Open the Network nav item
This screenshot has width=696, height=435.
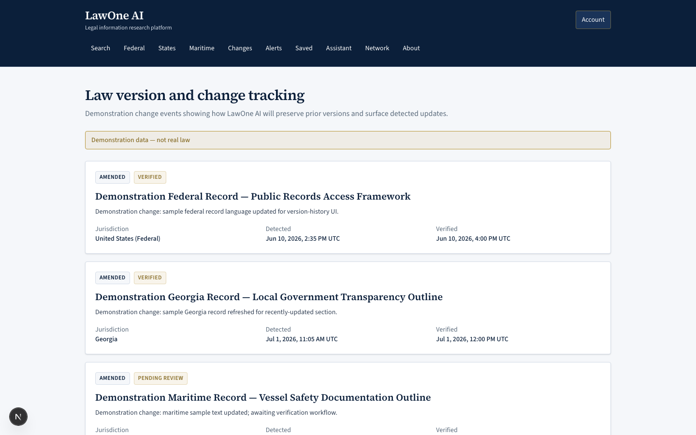377,48
